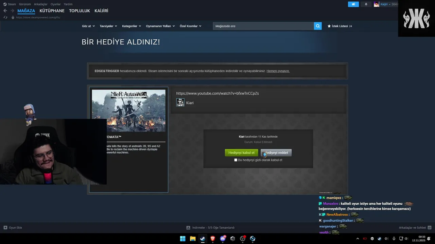The image size is (435, 244).
Task: Expand the Özel Kısımlar dropdown
Action: (190, 26)
